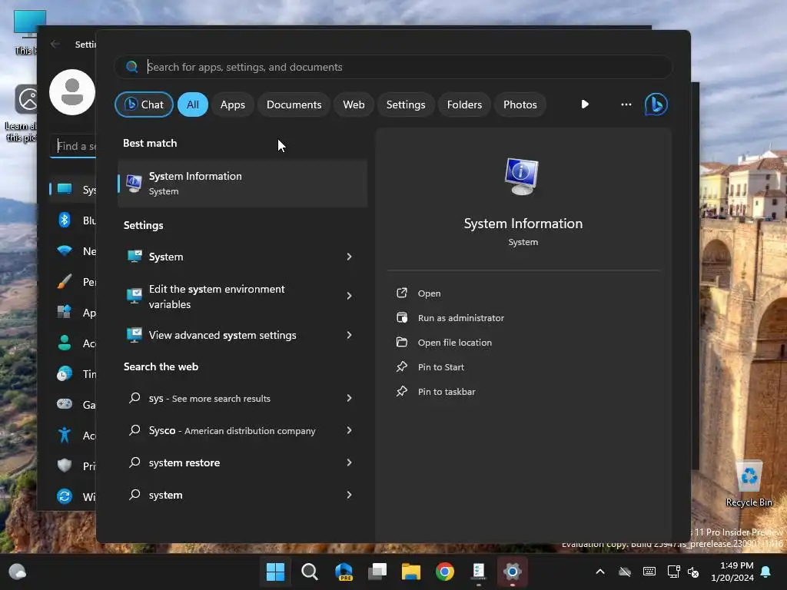Open Task View from taskbar
Screen dimensions: 787x590
click(377, 572)
